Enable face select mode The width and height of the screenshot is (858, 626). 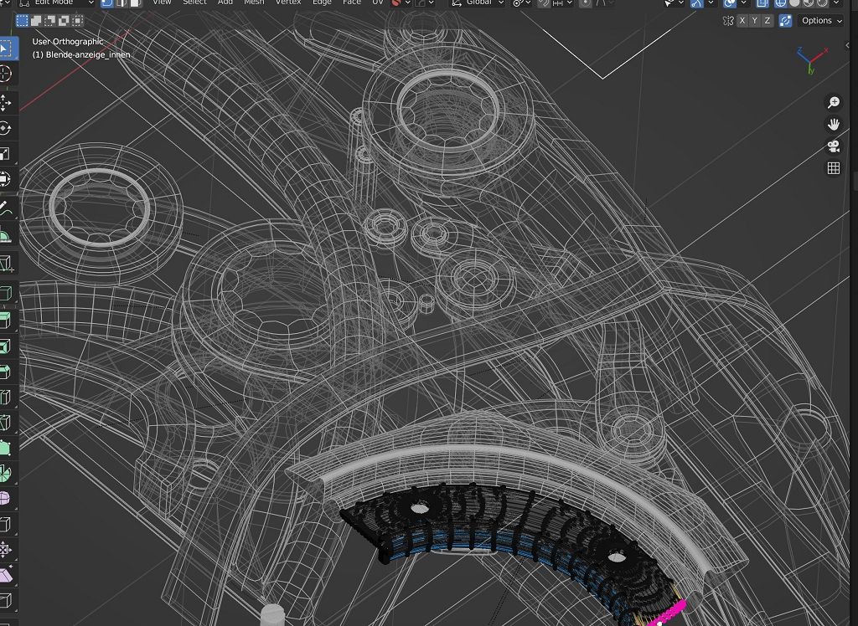135,3
